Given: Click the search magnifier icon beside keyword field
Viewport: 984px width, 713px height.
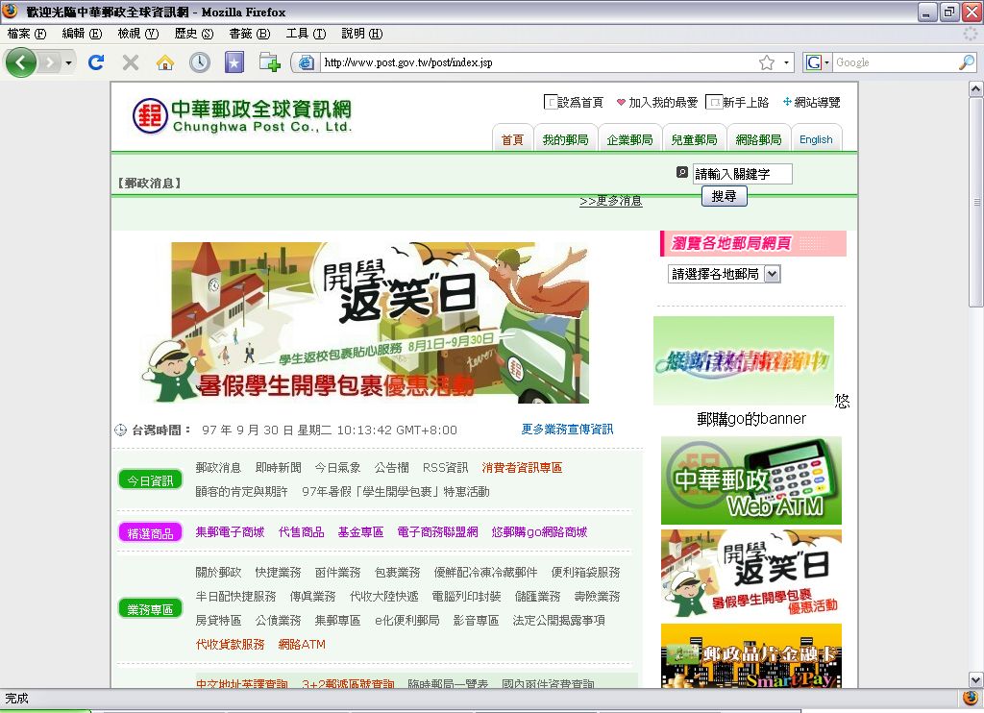Looking at the screenshot, I should click(682, 172).
